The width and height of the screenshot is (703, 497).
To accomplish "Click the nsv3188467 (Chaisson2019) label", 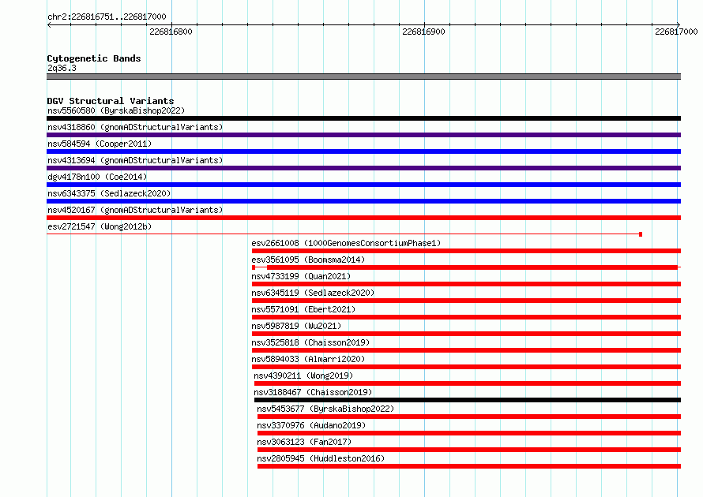I will point(313,392).
